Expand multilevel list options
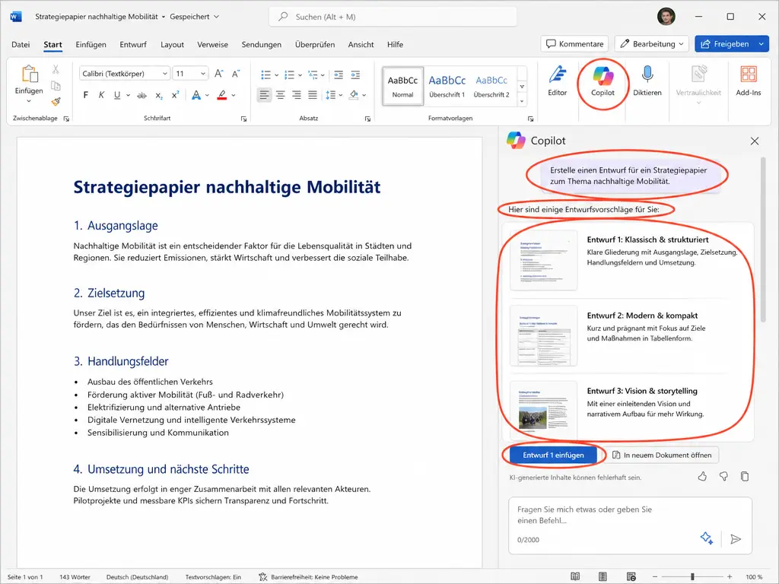 (x=323, y=75)
